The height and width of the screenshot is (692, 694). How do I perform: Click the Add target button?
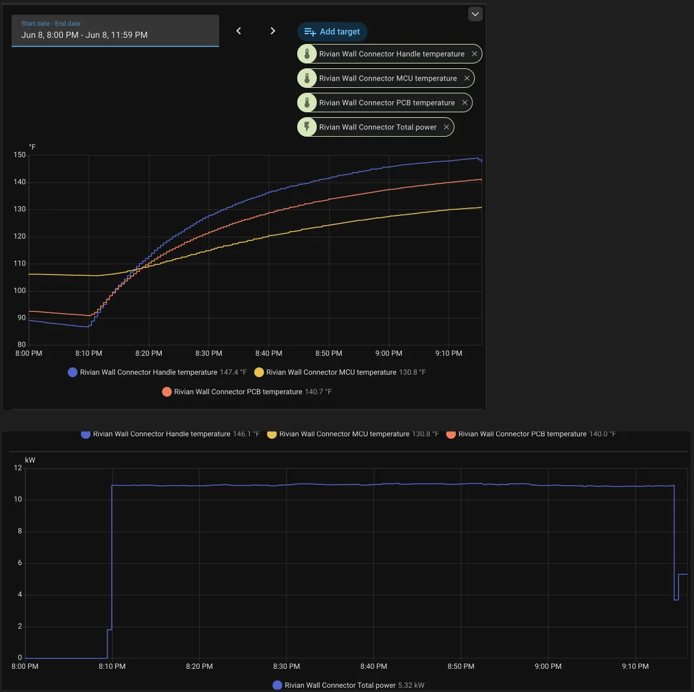tap(333, 32)
